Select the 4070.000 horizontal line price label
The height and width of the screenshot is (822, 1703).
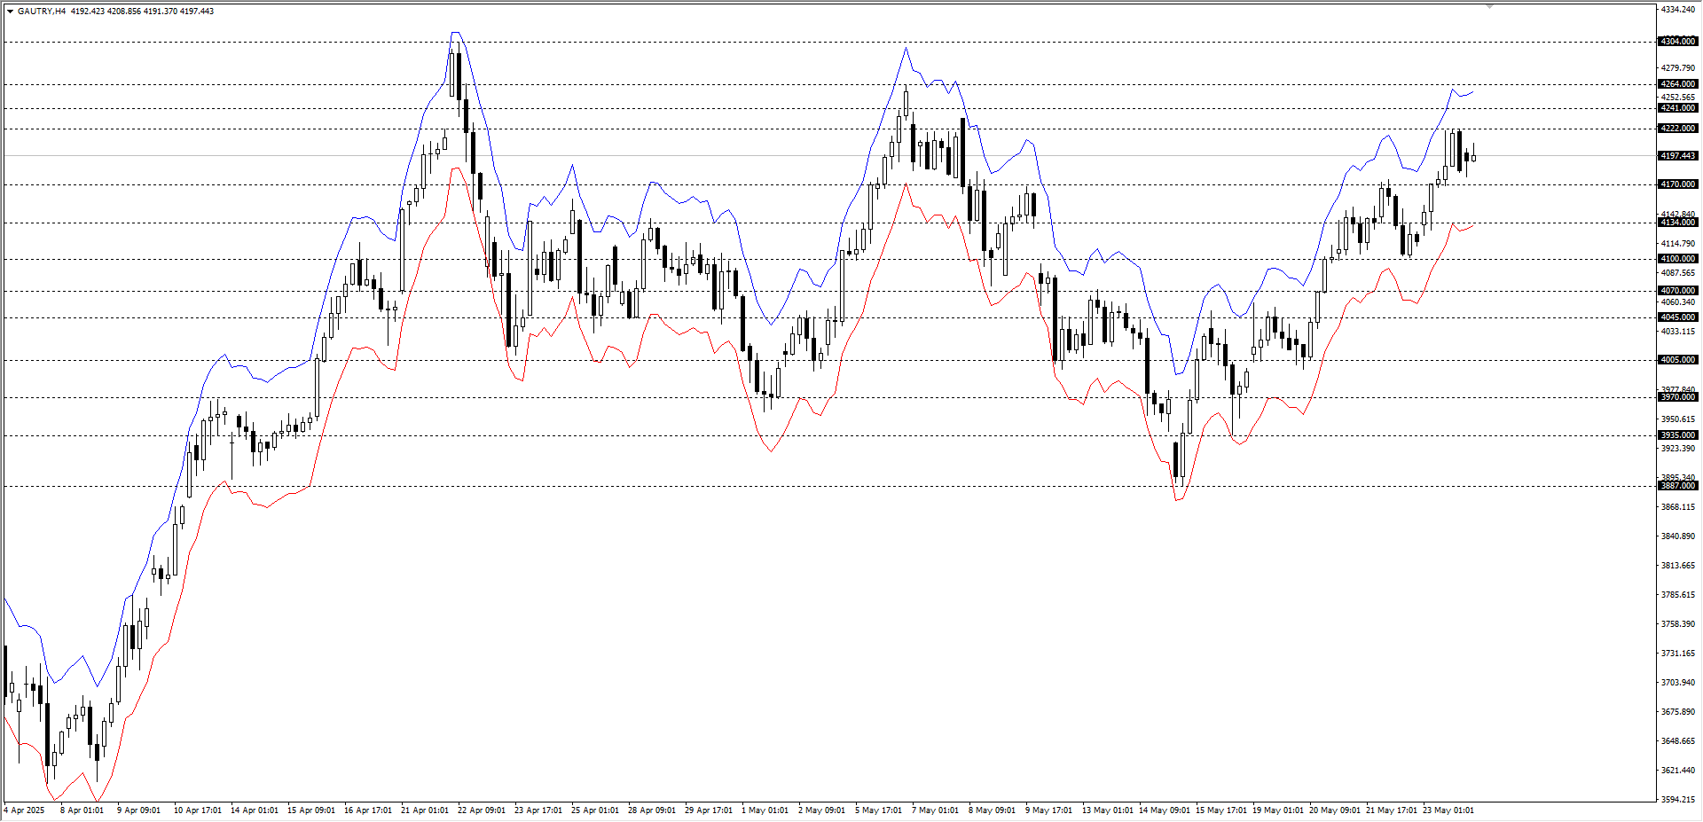(x=1677, y=291)
